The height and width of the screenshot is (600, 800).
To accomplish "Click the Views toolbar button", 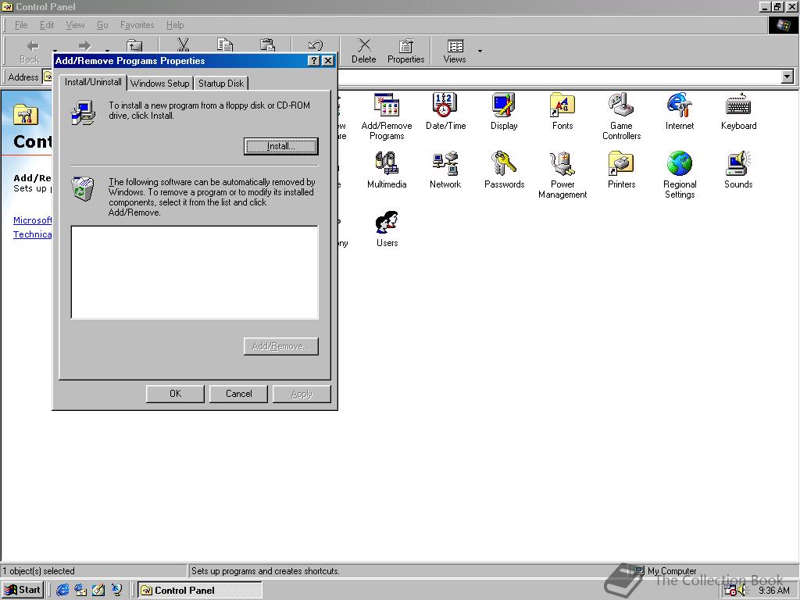I will [x=455, y=51].
